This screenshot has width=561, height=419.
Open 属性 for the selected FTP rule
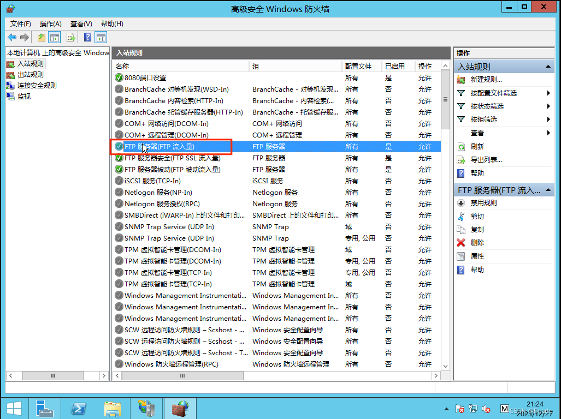click(477, 256)
